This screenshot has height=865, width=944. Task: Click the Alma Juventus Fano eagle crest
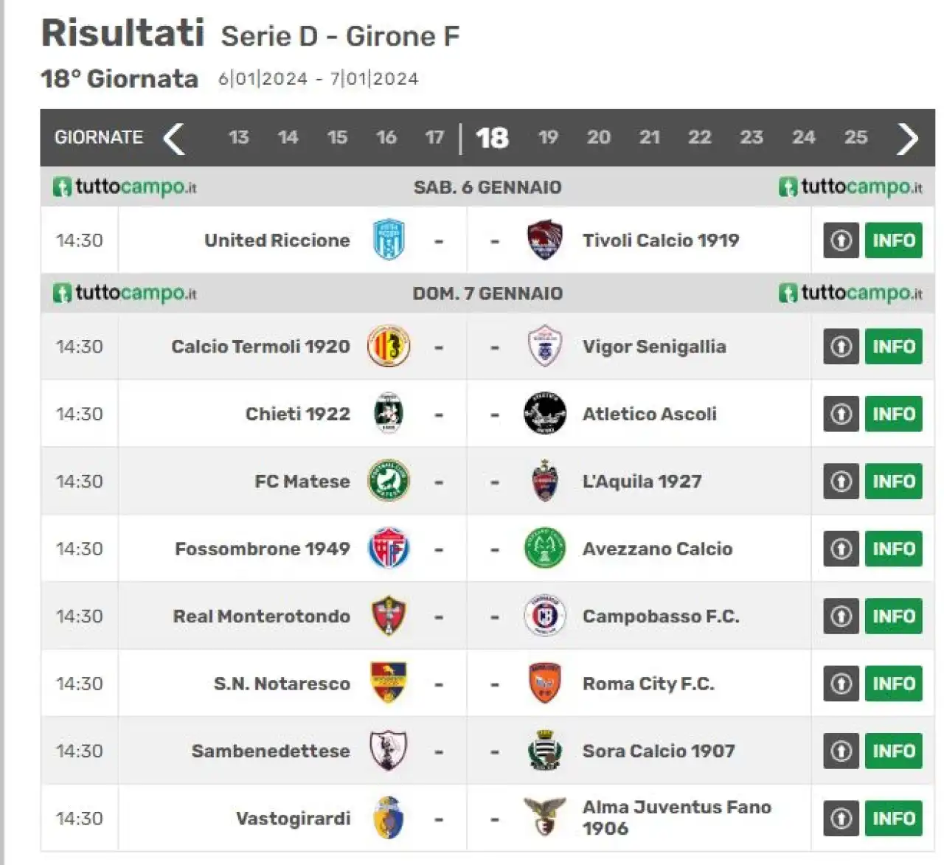point(544,817)
